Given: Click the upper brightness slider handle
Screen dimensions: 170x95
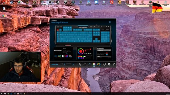Looking at the screenshot, I should (90, 49).
